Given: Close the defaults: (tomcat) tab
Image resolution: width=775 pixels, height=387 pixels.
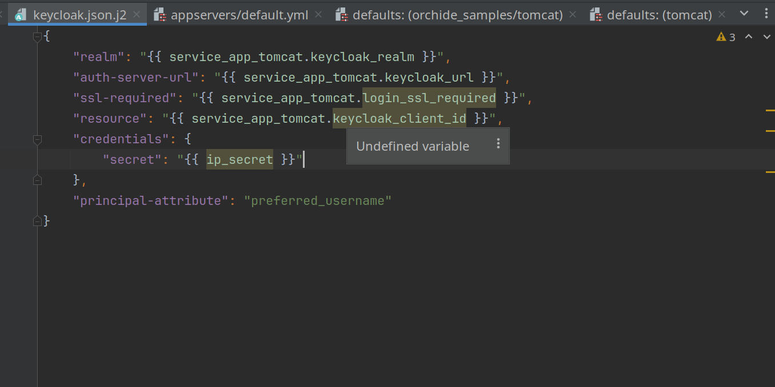Looking at the screenshot, I should (722, 15).
